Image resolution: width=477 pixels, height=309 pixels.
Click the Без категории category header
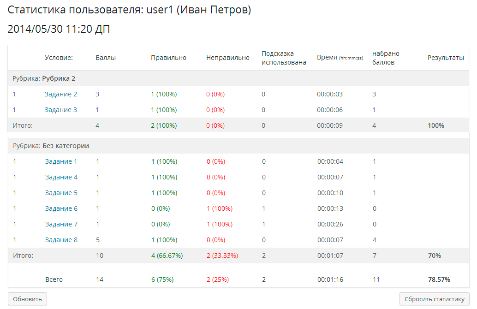pos(69,146)
